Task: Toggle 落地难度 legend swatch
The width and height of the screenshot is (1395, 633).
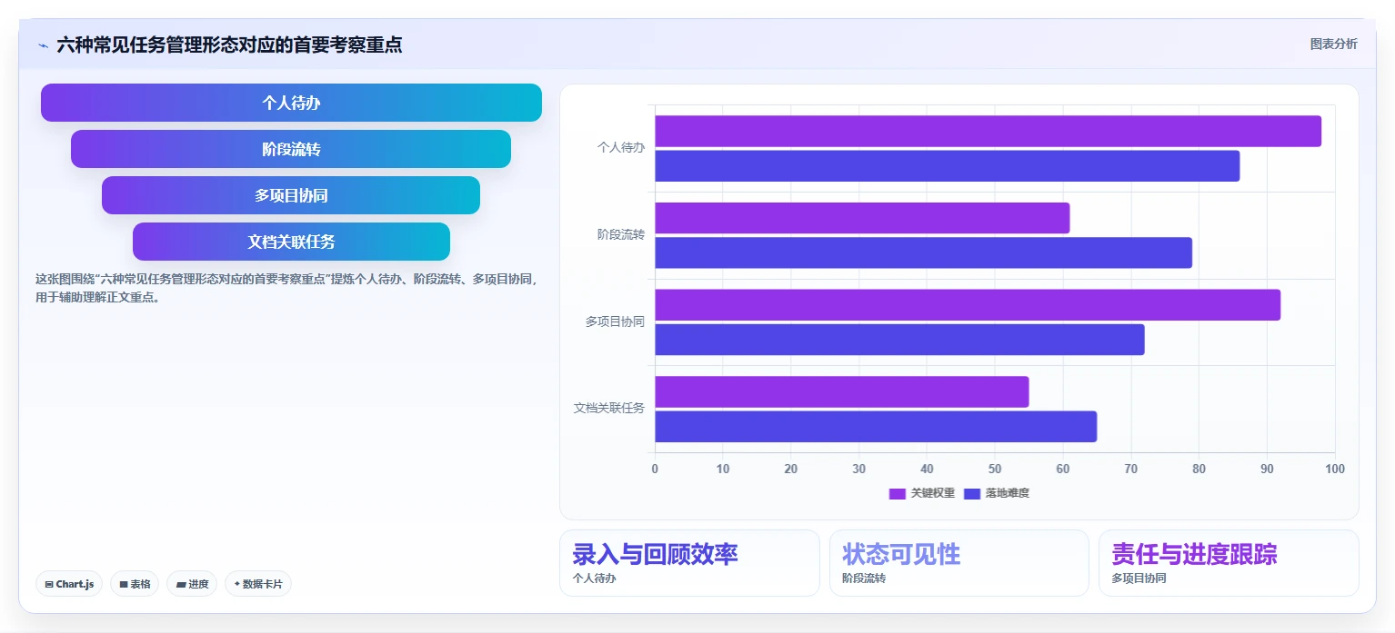Action: pyautogui.click(x=971, y=493)
